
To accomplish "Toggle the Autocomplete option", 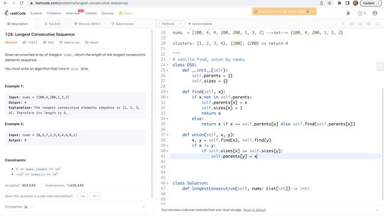I will coord(200,24).
